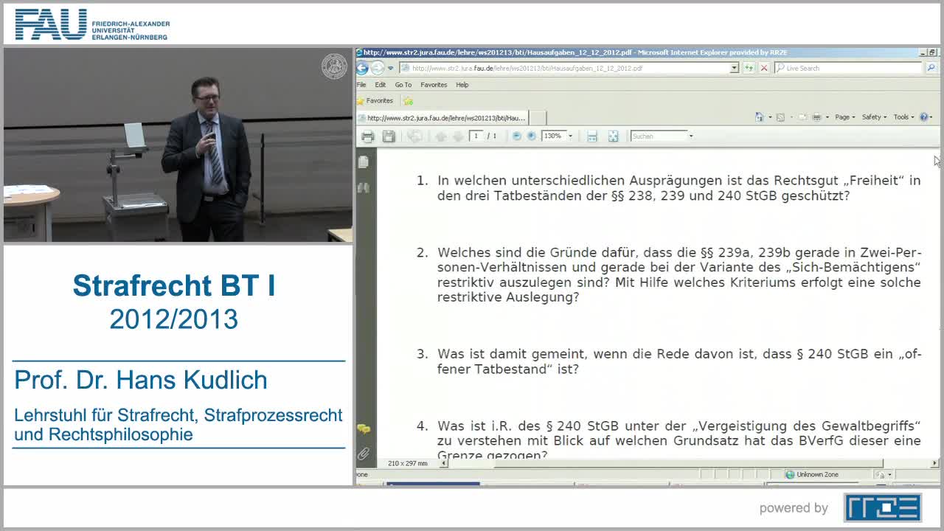Open the Go To menu

point(403,85)
